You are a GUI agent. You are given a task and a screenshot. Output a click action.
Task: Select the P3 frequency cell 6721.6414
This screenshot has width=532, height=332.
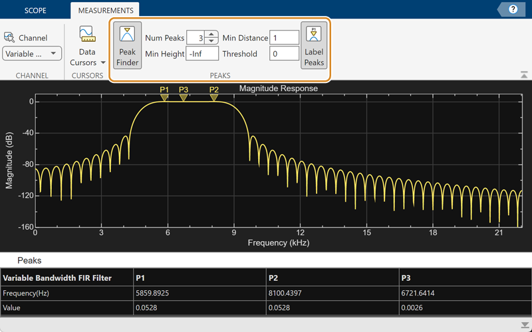[x=465, y=293]
